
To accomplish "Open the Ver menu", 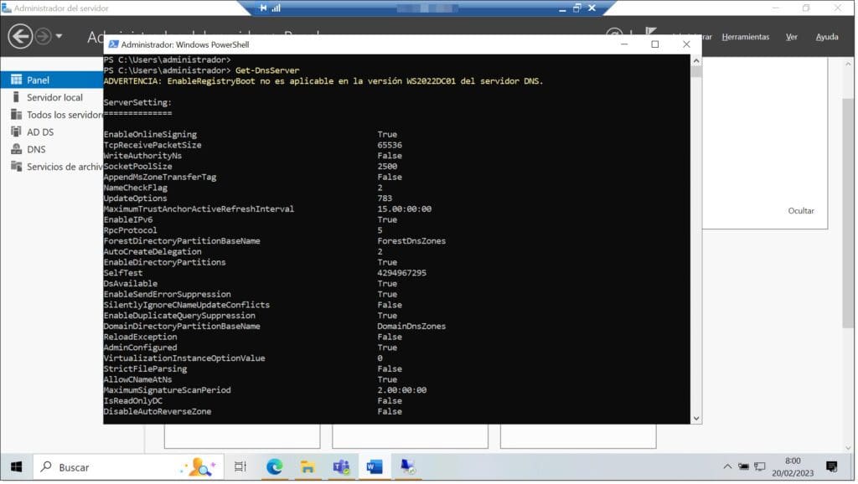I will 791,37.
